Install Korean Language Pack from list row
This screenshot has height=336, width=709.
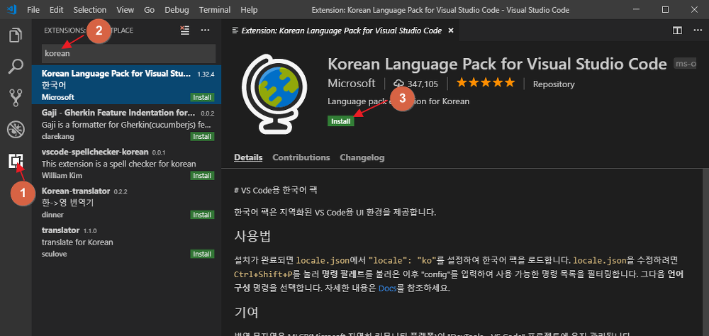pyautogui.click(x=202, y=98)
